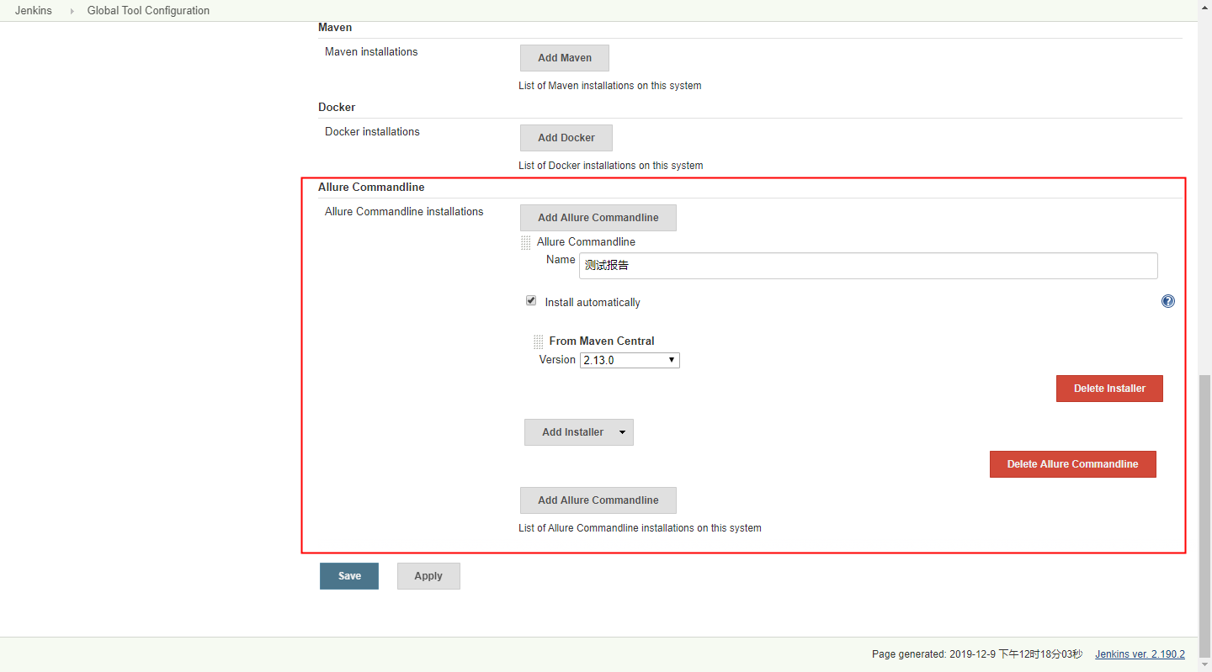The image size is (1212, 672).
Task: Click the 'Docker' section heading
Action: [x=337, y=108]
